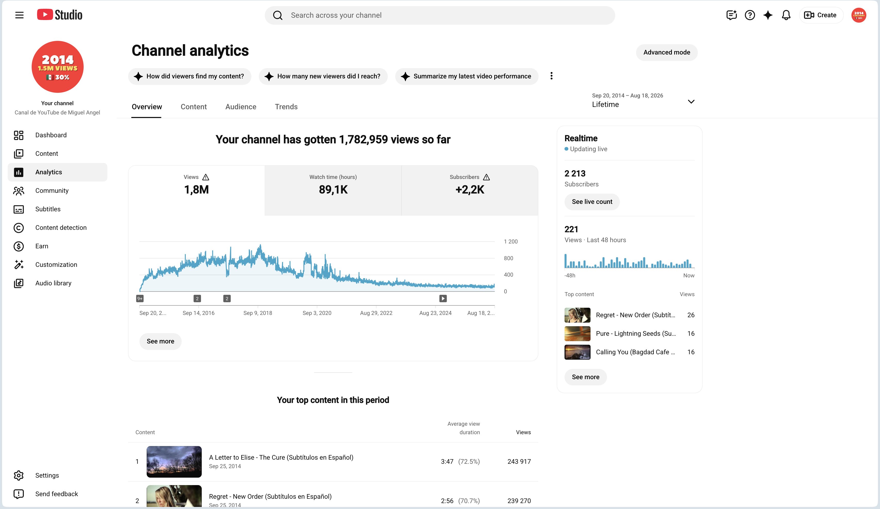Click the Advanced mode button
880x509 pixels.
[667, 52]
